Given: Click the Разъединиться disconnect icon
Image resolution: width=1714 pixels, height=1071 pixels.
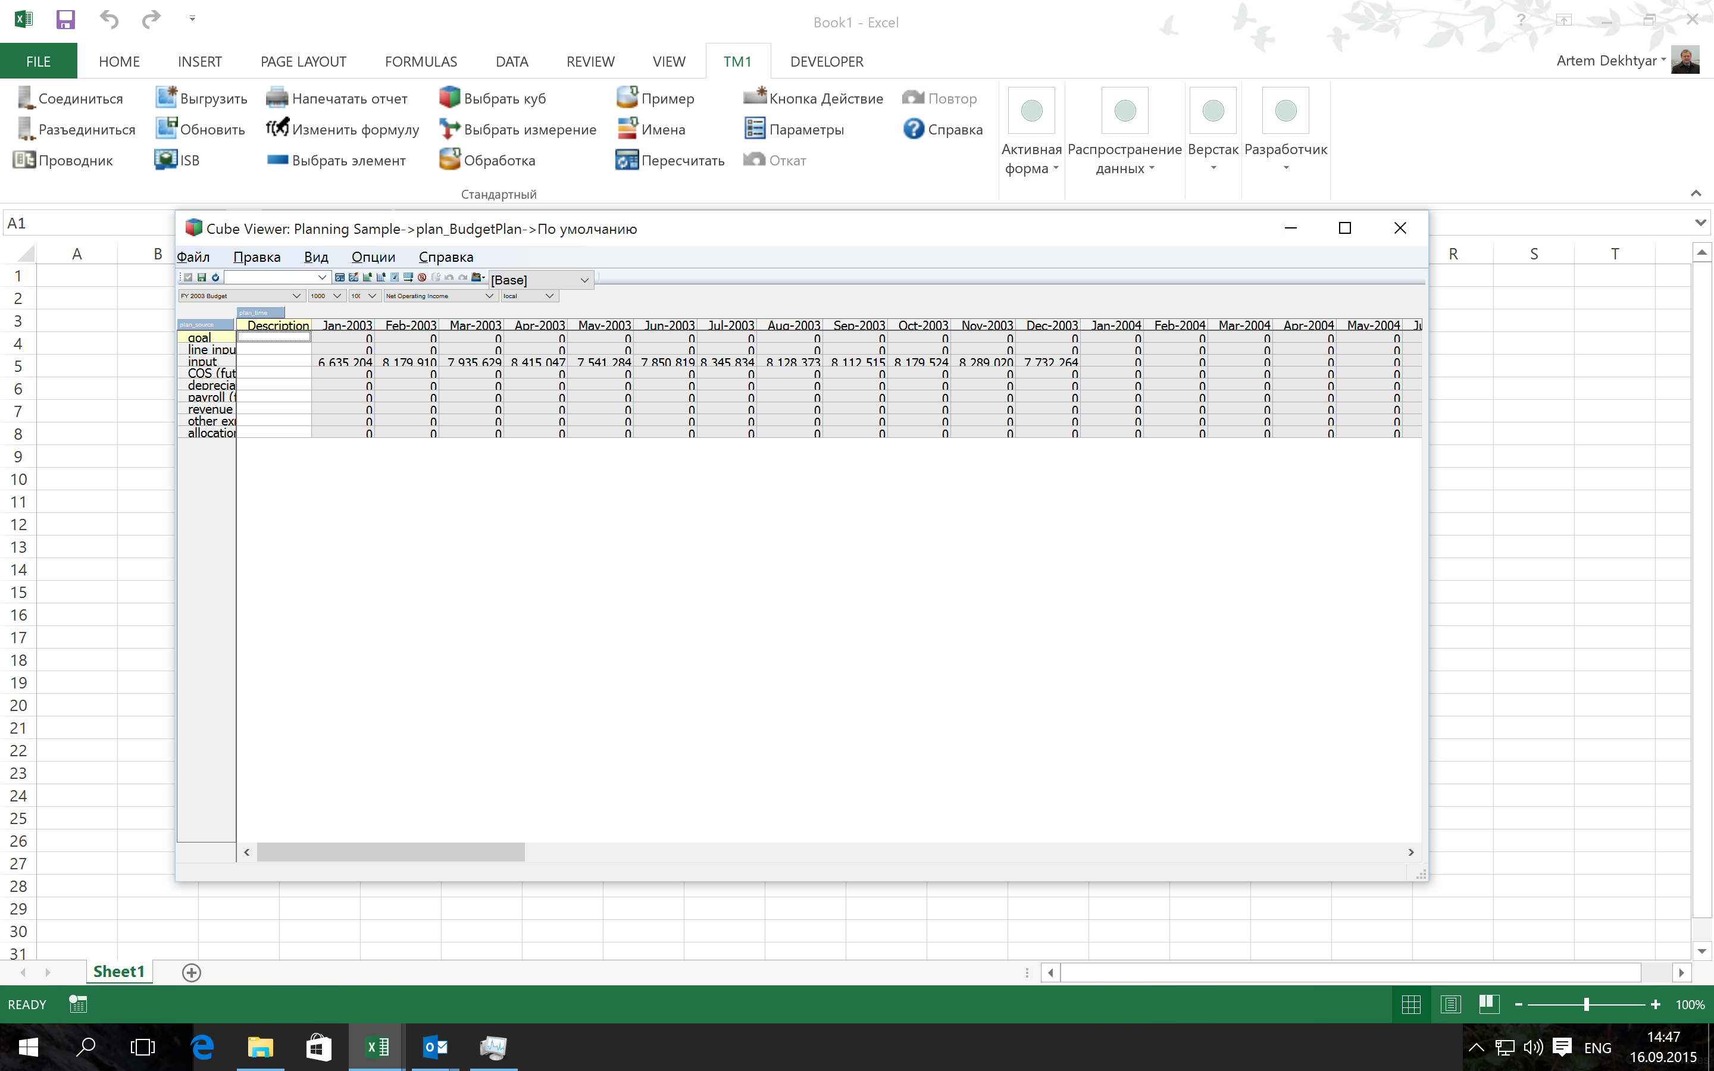Looking at the screenshot, I should [x=26, y=129].
